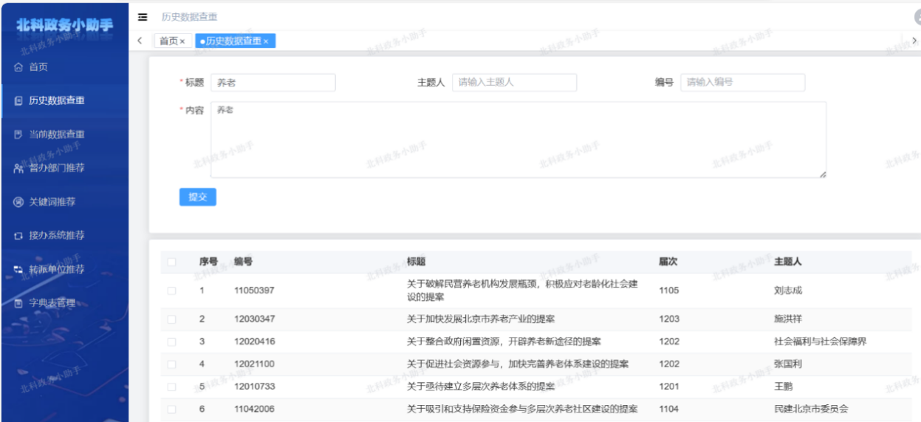
Task: Click the 接办系统推荐 sidebar icon
Action: (19, 236)
